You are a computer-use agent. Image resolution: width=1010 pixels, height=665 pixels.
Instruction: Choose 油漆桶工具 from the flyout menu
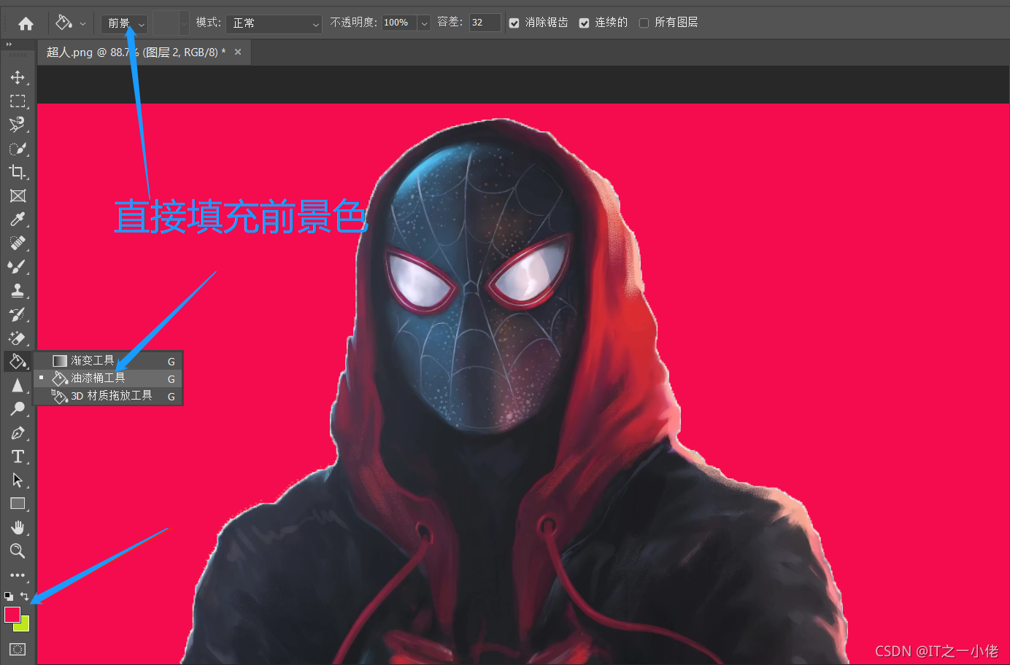[109, 378]
